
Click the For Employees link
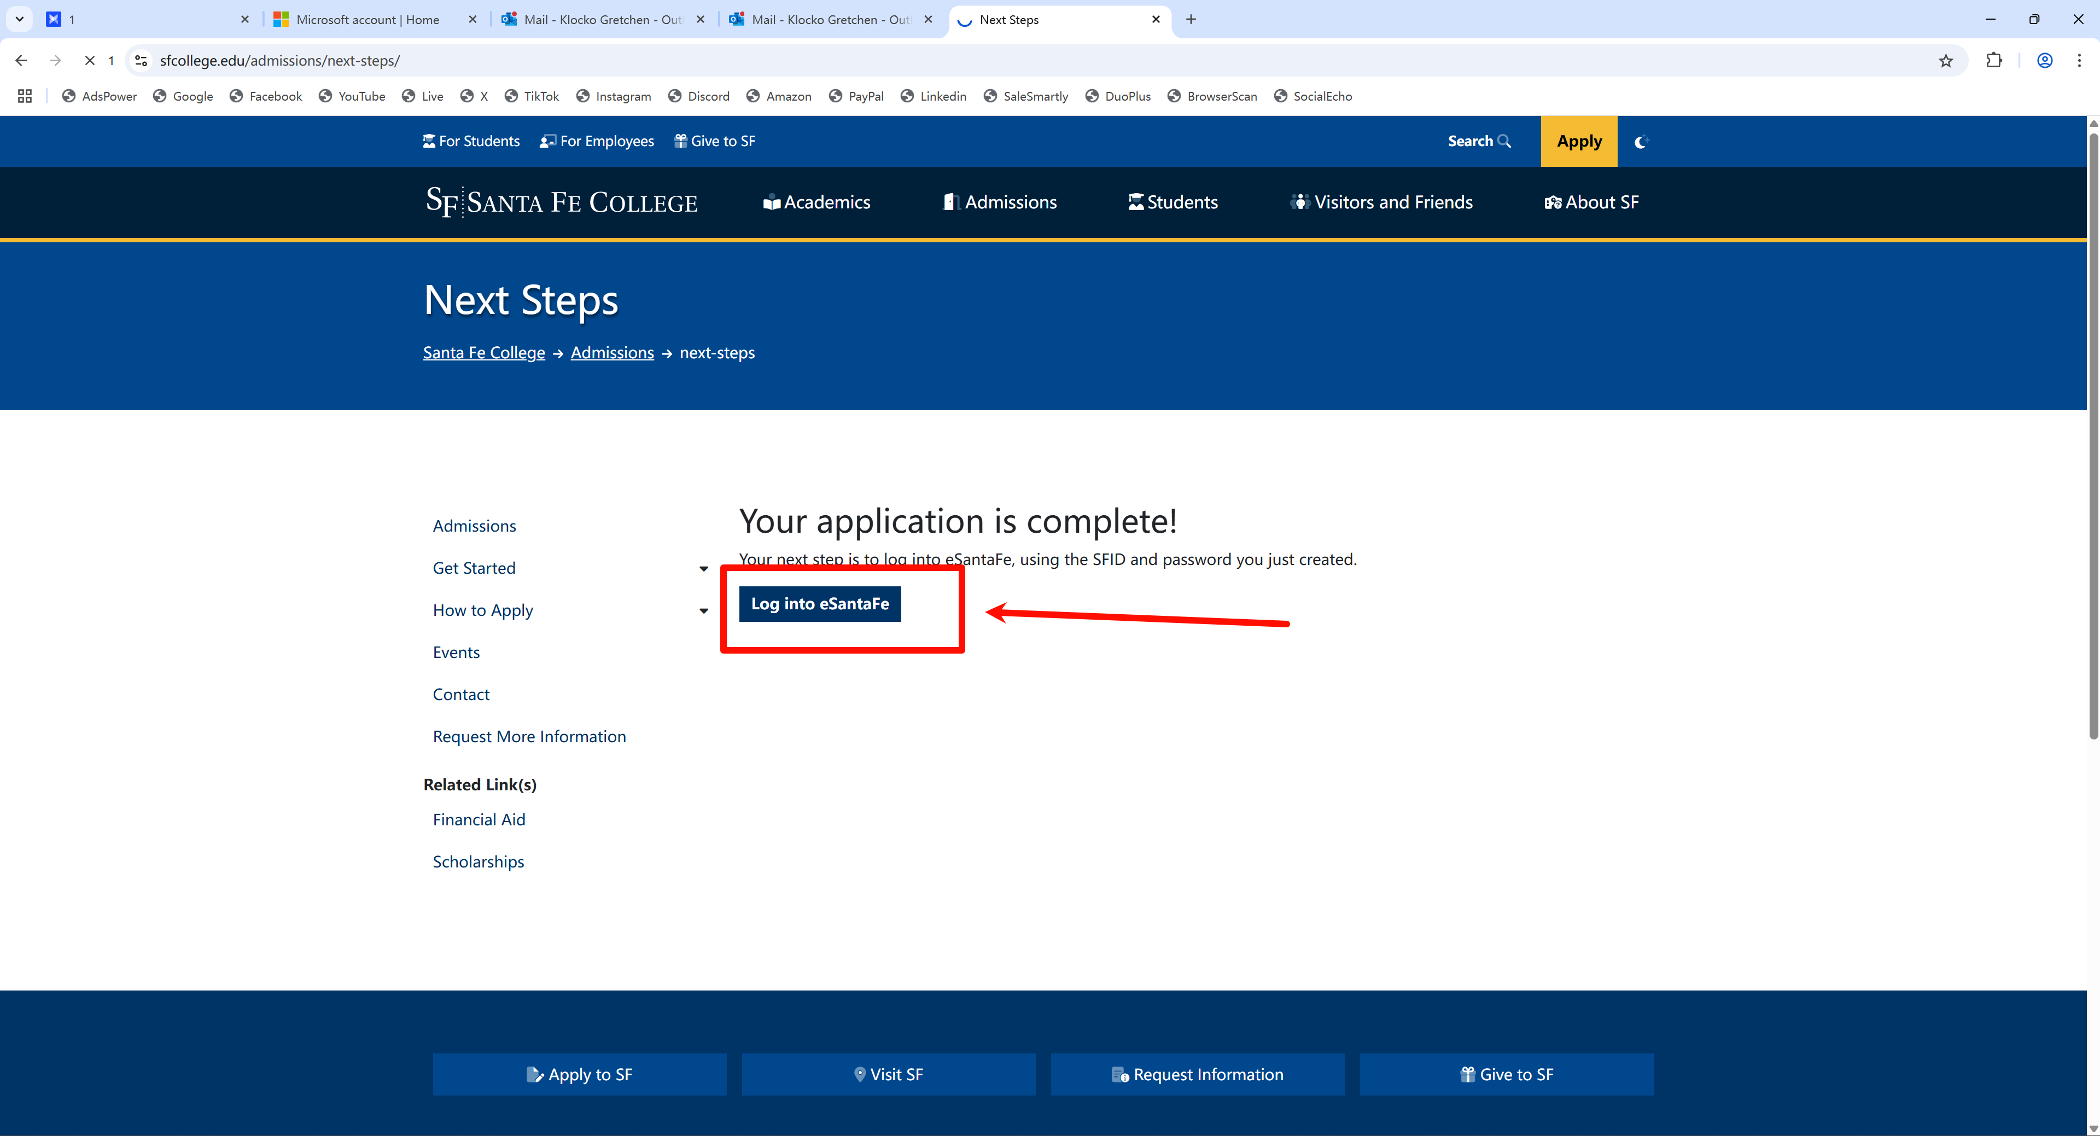coord(597,141)
